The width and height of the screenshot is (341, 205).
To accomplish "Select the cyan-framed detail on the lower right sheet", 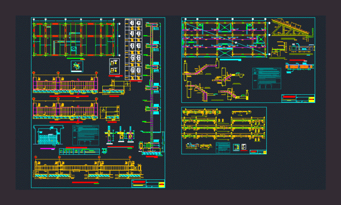I will (x=236, y=147).
